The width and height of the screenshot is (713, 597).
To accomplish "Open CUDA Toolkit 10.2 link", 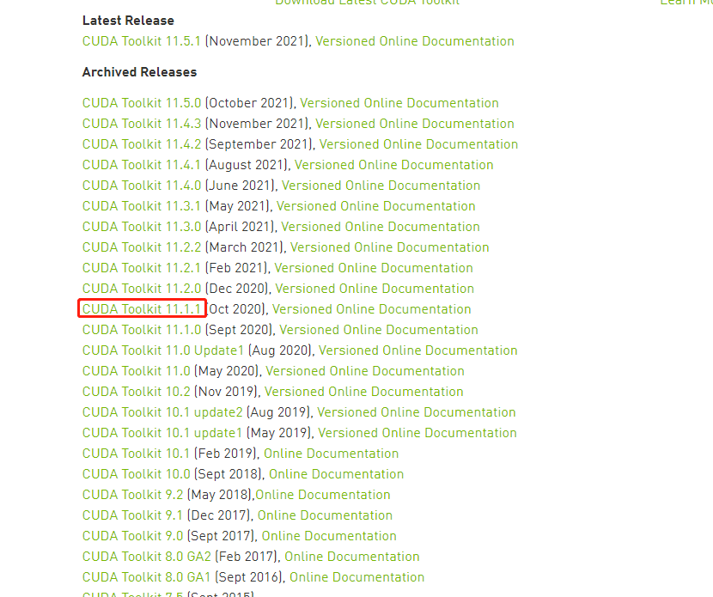I will pos(136,392).
